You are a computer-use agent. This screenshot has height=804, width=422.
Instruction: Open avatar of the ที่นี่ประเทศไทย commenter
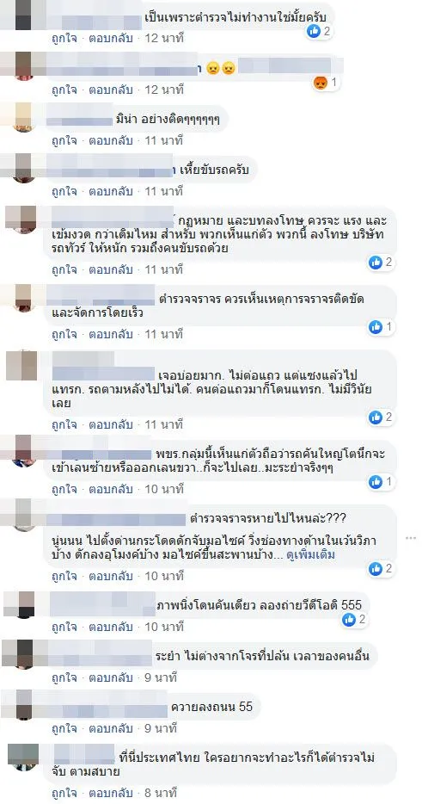tap(23, 758)
